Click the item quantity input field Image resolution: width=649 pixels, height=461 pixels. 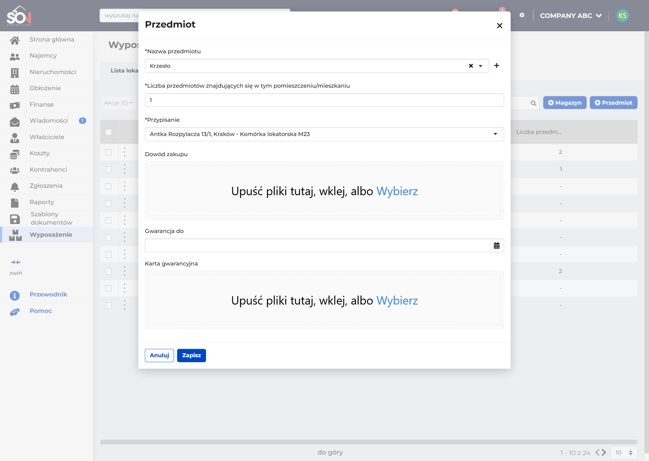coord(324,100)
